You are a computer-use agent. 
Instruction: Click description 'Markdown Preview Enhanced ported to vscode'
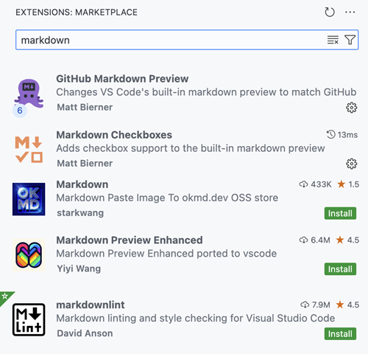tap(166, 254)
